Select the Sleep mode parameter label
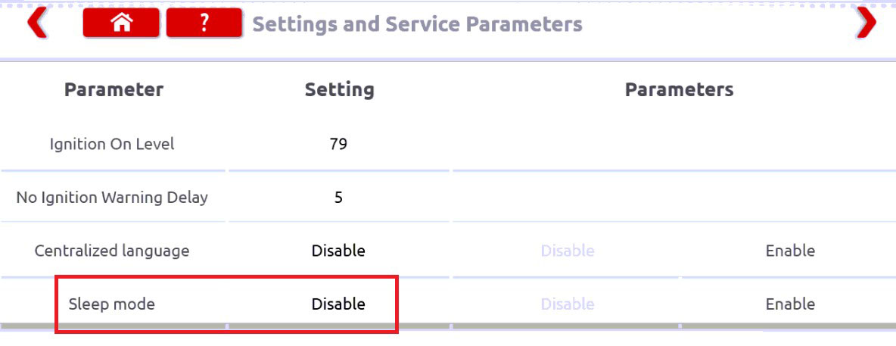The width and height of the screenshot is (896, 346). coord(111,304)
